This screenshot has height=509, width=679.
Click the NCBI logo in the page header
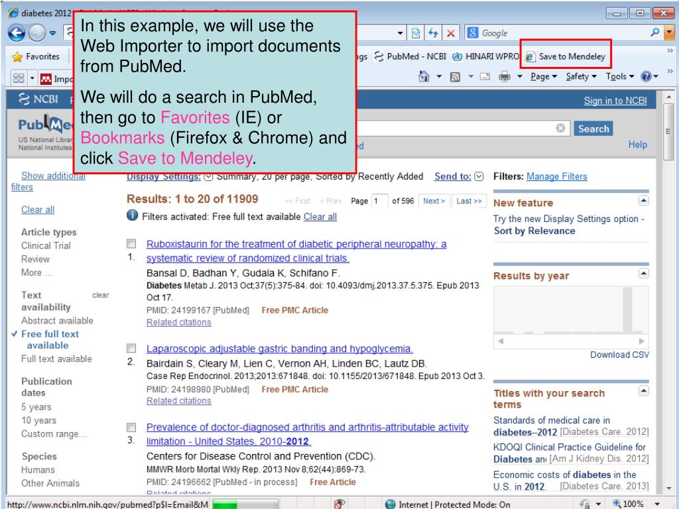click(38, 99)
